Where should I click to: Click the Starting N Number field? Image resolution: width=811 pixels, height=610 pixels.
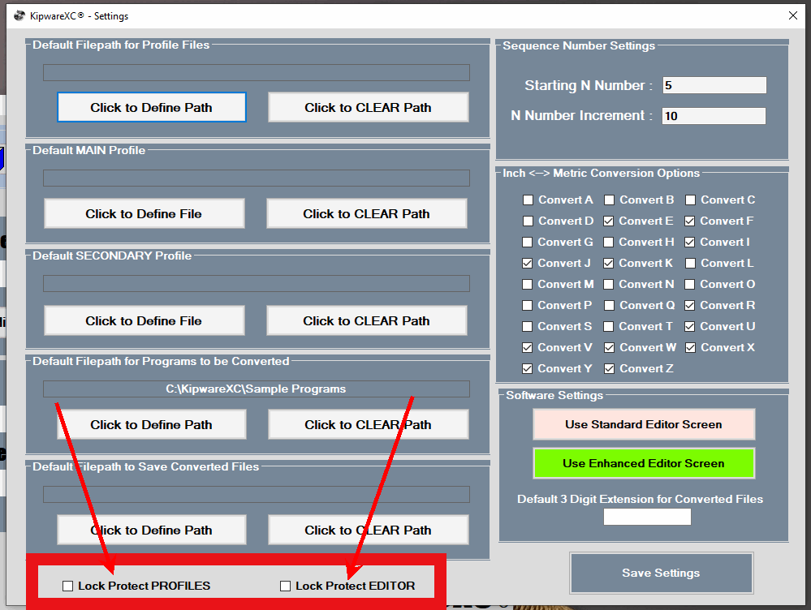coord(714,84)
